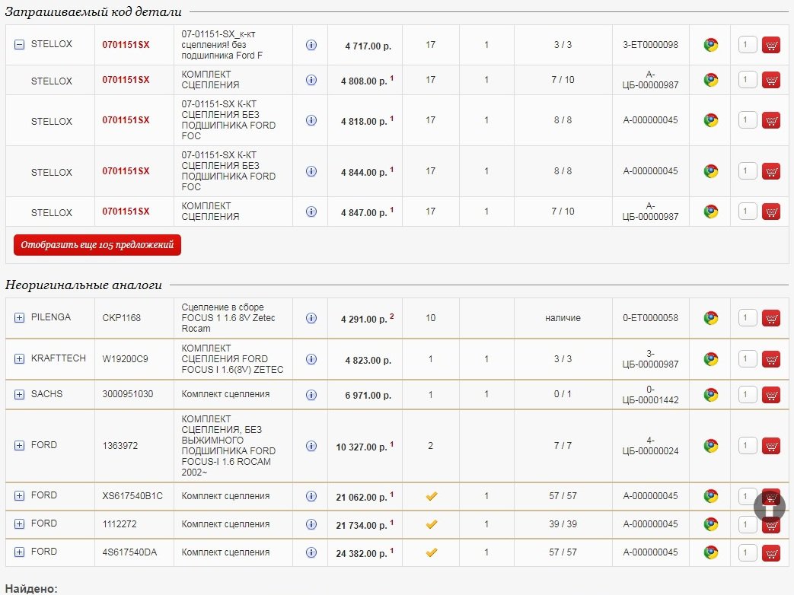The width and height of the screenshot is (794, 595).
Task: Add SACHS 3000951030 to cart
Action: (x=771, y=395)
